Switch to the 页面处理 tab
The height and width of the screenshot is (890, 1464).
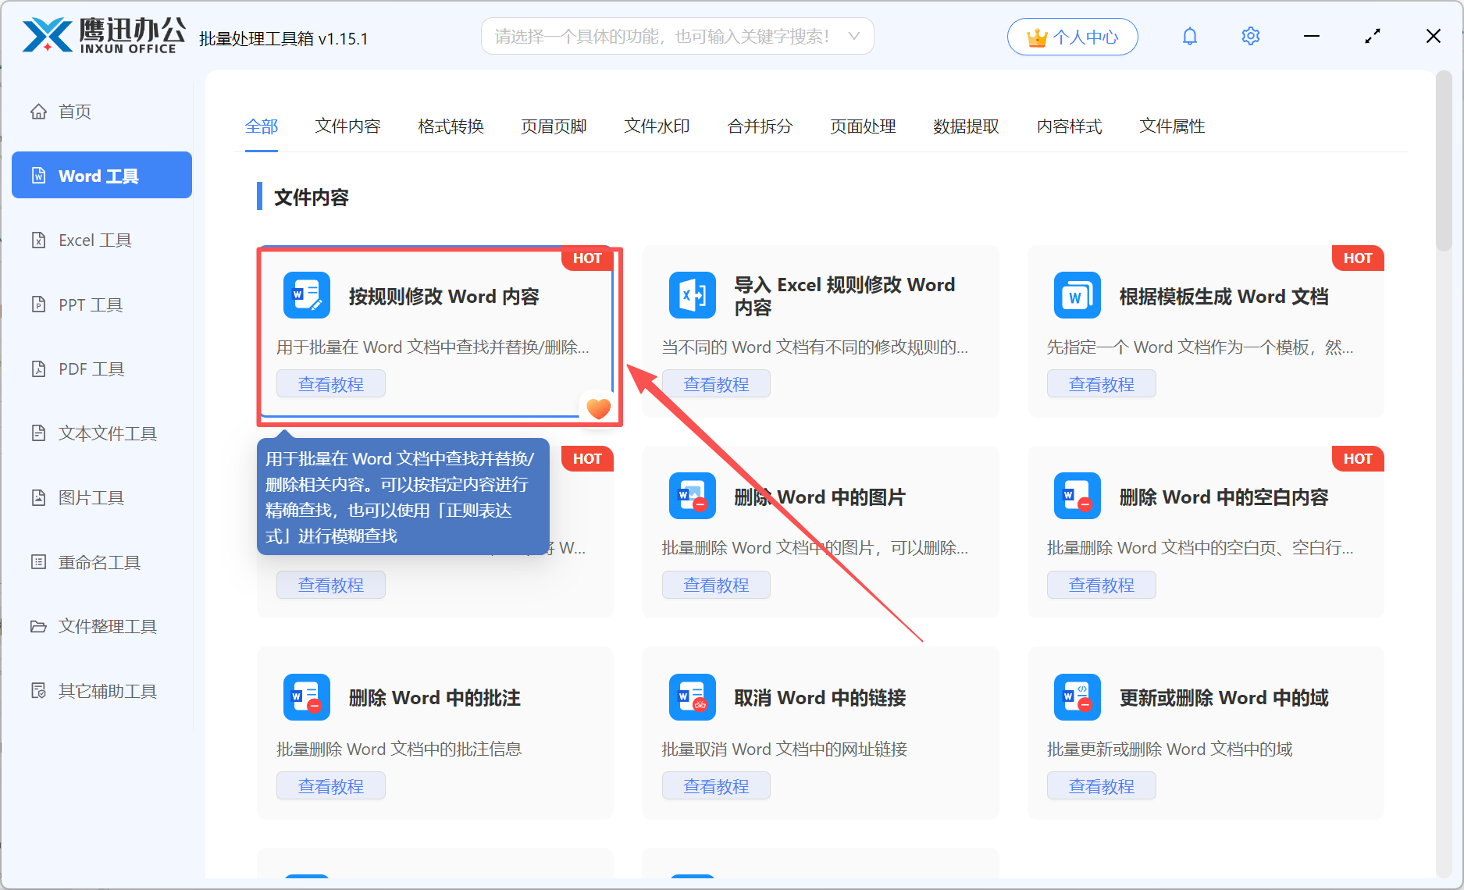tap(863, 126)
